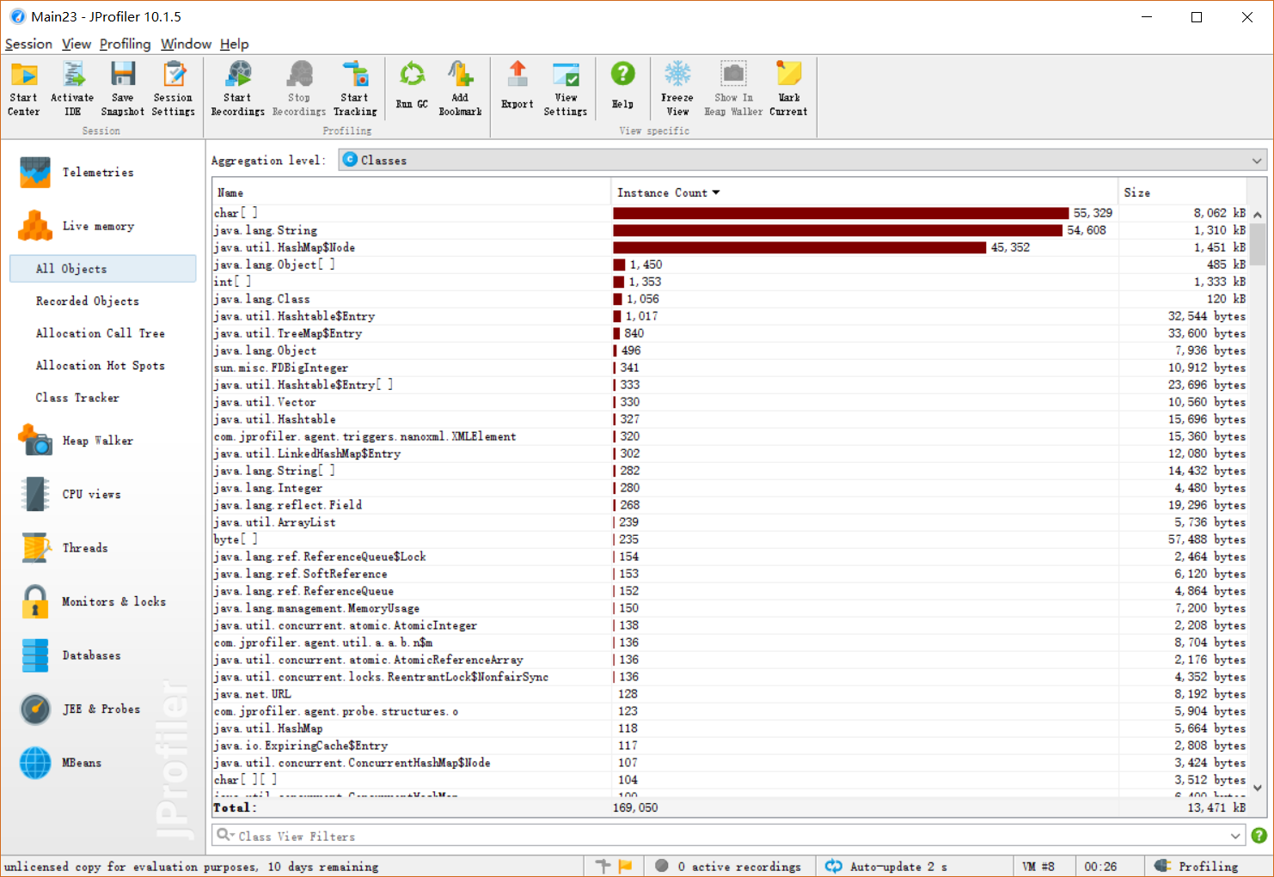
Task: Open the Threads section
Action: tap(103, 548)
